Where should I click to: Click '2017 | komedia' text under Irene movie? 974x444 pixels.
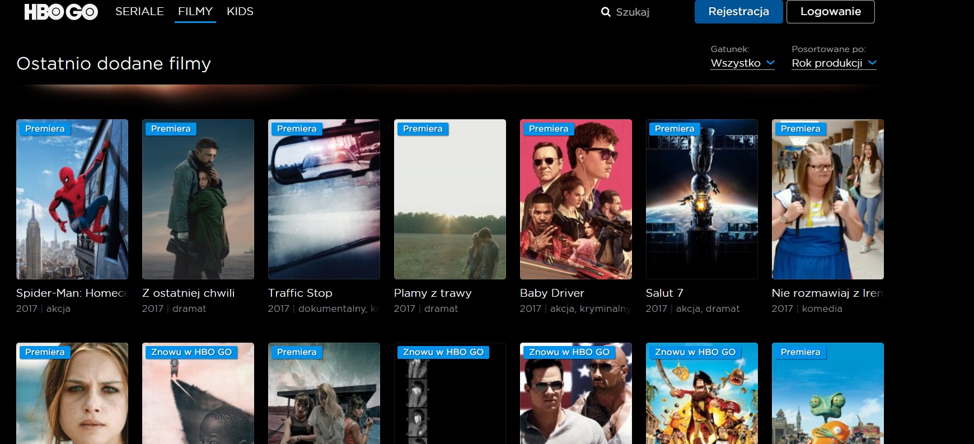(807, 309)
